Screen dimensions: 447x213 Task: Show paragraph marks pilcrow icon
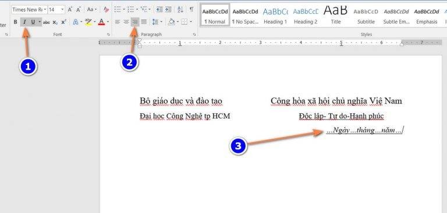[x=191, y=9]
